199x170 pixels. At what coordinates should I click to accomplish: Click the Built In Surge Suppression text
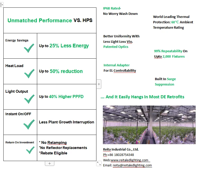pyautogui.click(x=165, y=82)
